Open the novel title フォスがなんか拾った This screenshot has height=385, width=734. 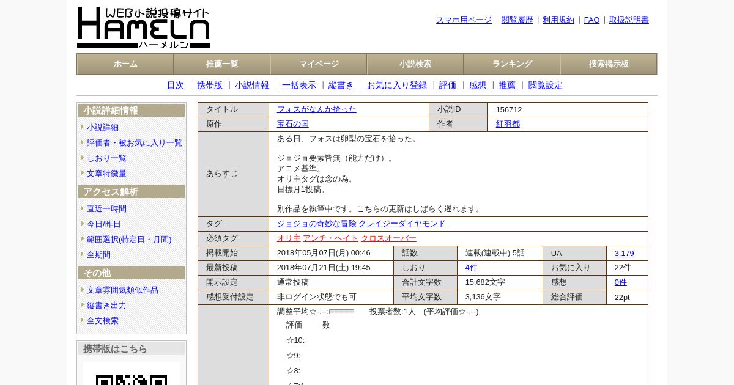click(x=316, y=109)
